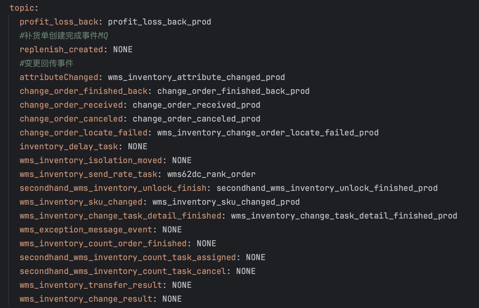
Task: Click the wms_inventory_attribute_changed_prod value
Action: pyautogui.click(x=196, y=77)
